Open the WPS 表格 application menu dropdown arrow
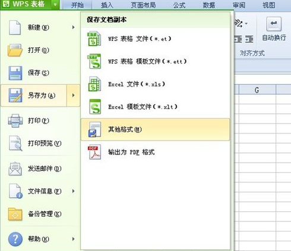Image resolution: width=291 pixels, height=251 pixels. (55, 4)
